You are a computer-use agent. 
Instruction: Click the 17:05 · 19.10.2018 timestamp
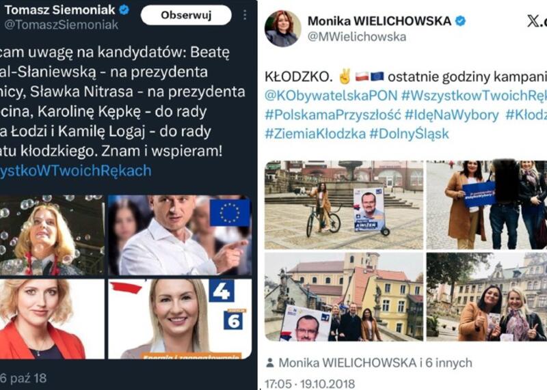point(310,384)
